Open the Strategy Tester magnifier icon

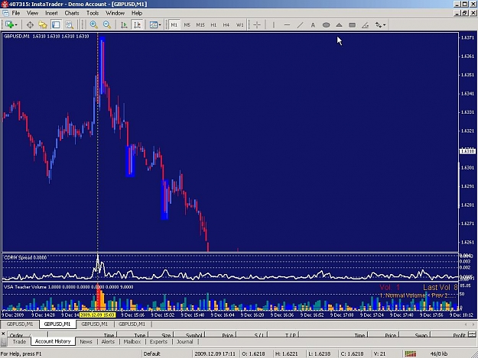click(69, 25)
